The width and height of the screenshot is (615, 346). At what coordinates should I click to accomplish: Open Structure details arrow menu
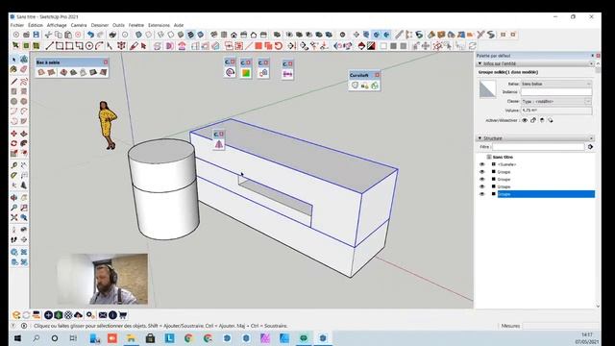pyautogui.click(x=590, y=147)
